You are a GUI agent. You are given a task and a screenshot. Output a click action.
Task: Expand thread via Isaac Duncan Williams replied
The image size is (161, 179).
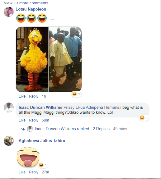[x=62, y=129]
